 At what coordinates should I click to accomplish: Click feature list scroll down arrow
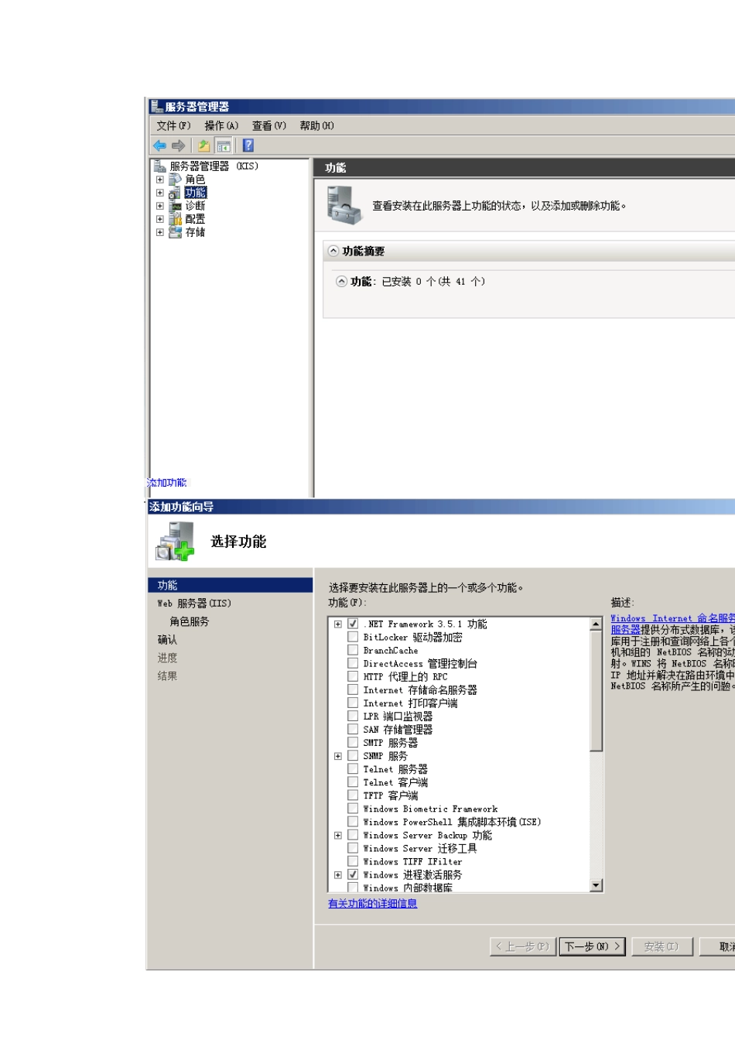(597, 885)
